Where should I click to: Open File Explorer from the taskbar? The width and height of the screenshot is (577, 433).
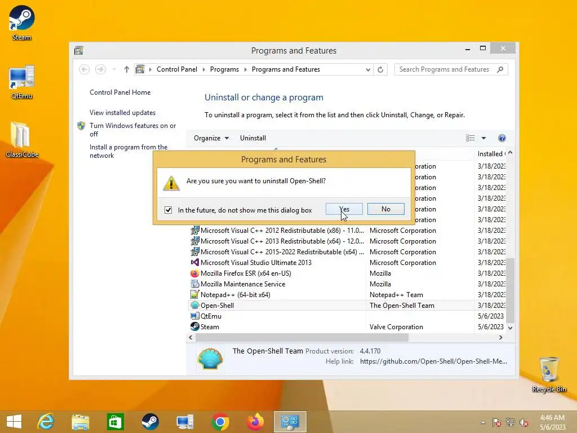point(80,422)
